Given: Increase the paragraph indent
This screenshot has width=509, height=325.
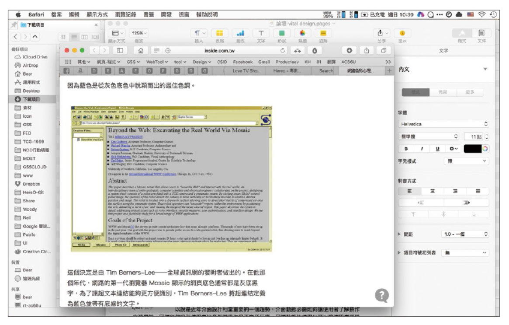Looking at the screenshot, I should [466, 203].
